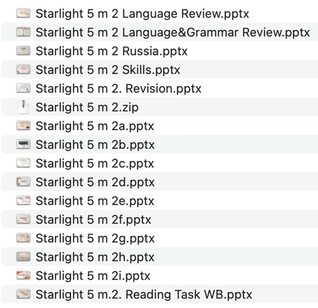The width and height of the screenshot is (318, 308).
Task: Select the Reading Task WB.pptx file
Action: tap(159, 294)
